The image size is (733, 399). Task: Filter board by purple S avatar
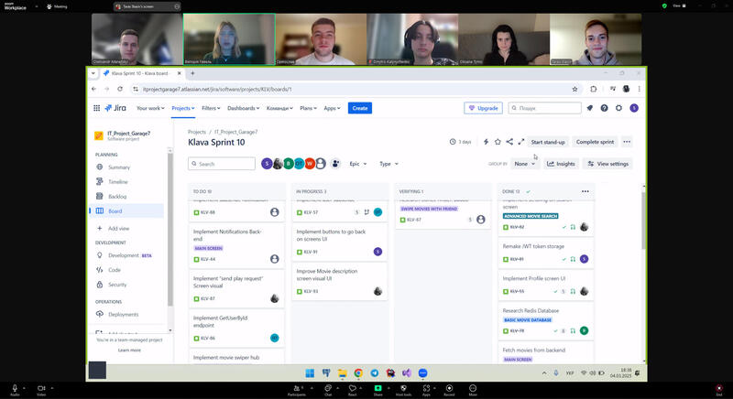pos(267,164)
